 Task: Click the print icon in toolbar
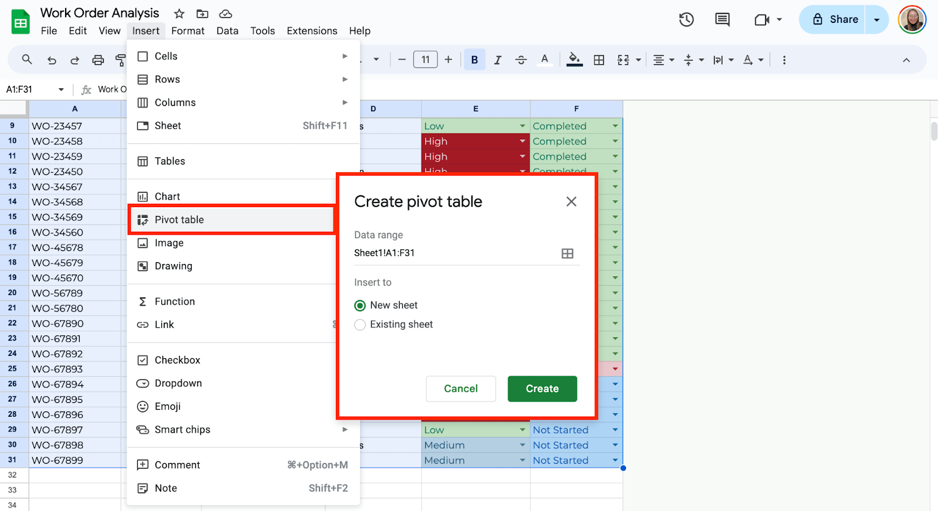point(98,60)
